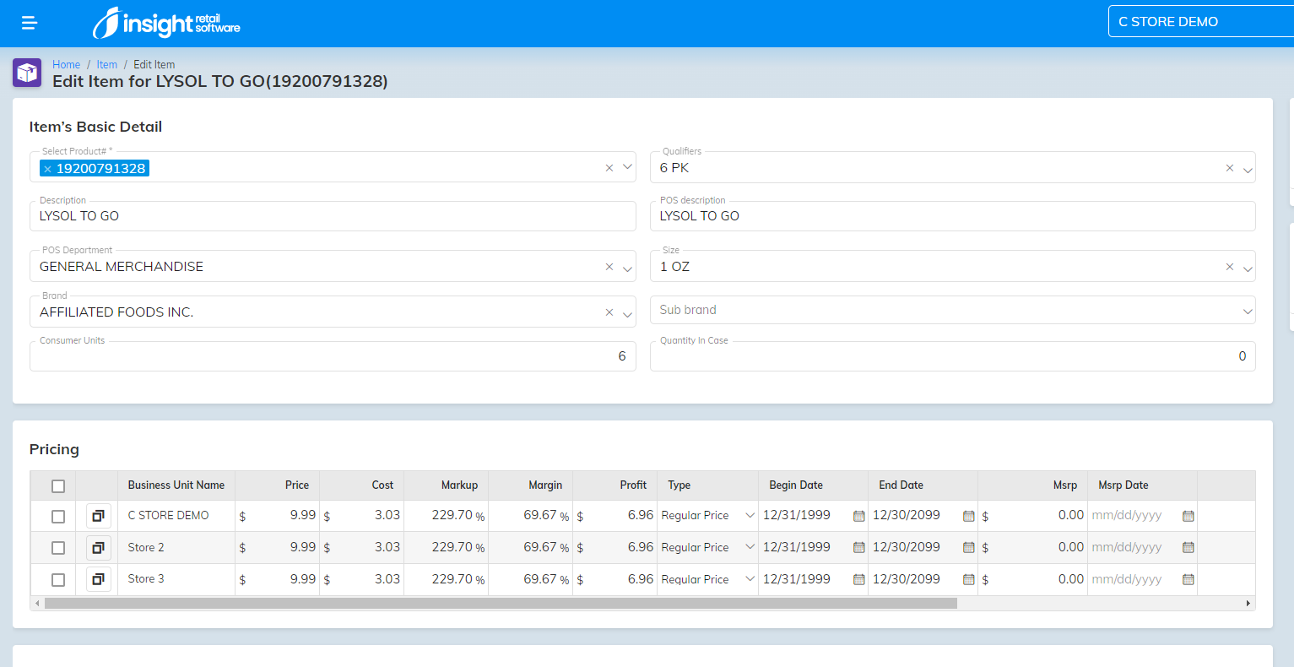Clear the POS Department selection
1294x667 pixels.
point(609,267)
